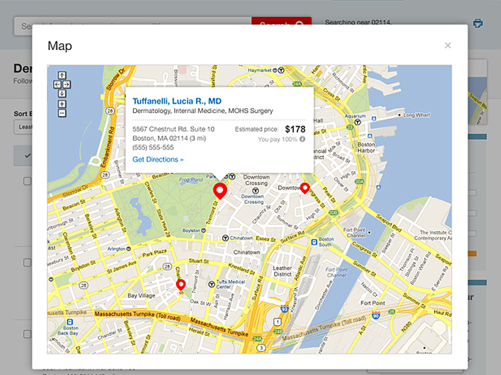This screenshot has height=375, width=501.
Task: Pan the map right with the arrow control
Action: click(x=66, y=84)
